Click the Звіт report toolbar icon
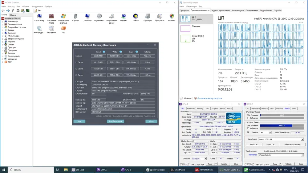The height and width of the screenshot is (173, 308). coord(35,11)
